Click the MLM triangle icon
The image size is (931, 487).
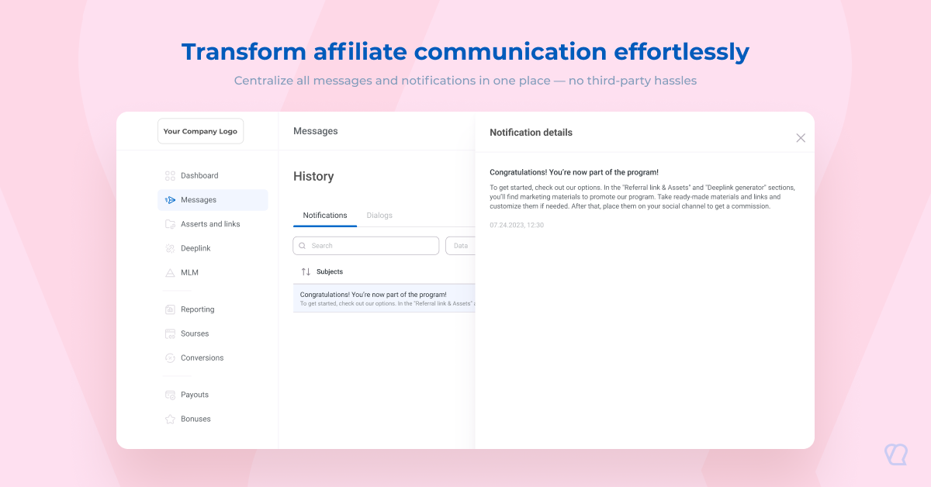click(170, 273)
